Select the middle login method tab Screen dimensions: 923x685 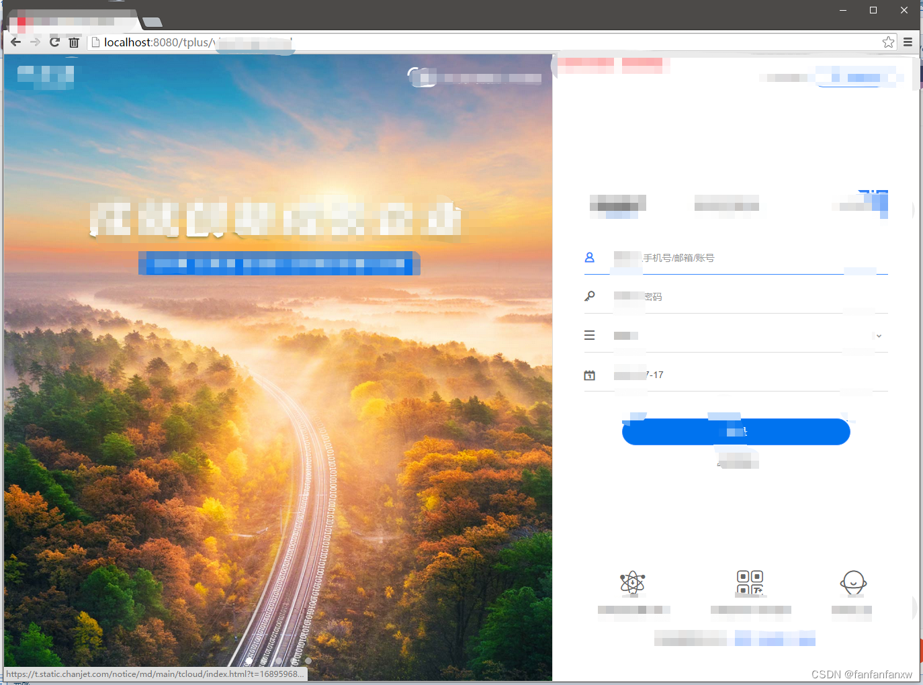pyautogui.click(x=728, y=204)
